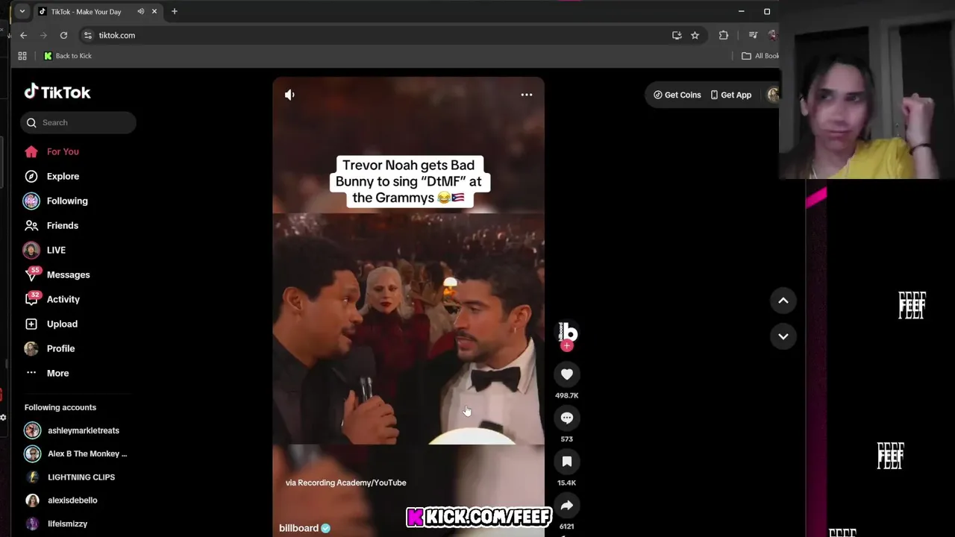Open the apps grid in bookmarks bar
Image resolution: width=955 pixels, height=537 pixels.
coord(22,56)
